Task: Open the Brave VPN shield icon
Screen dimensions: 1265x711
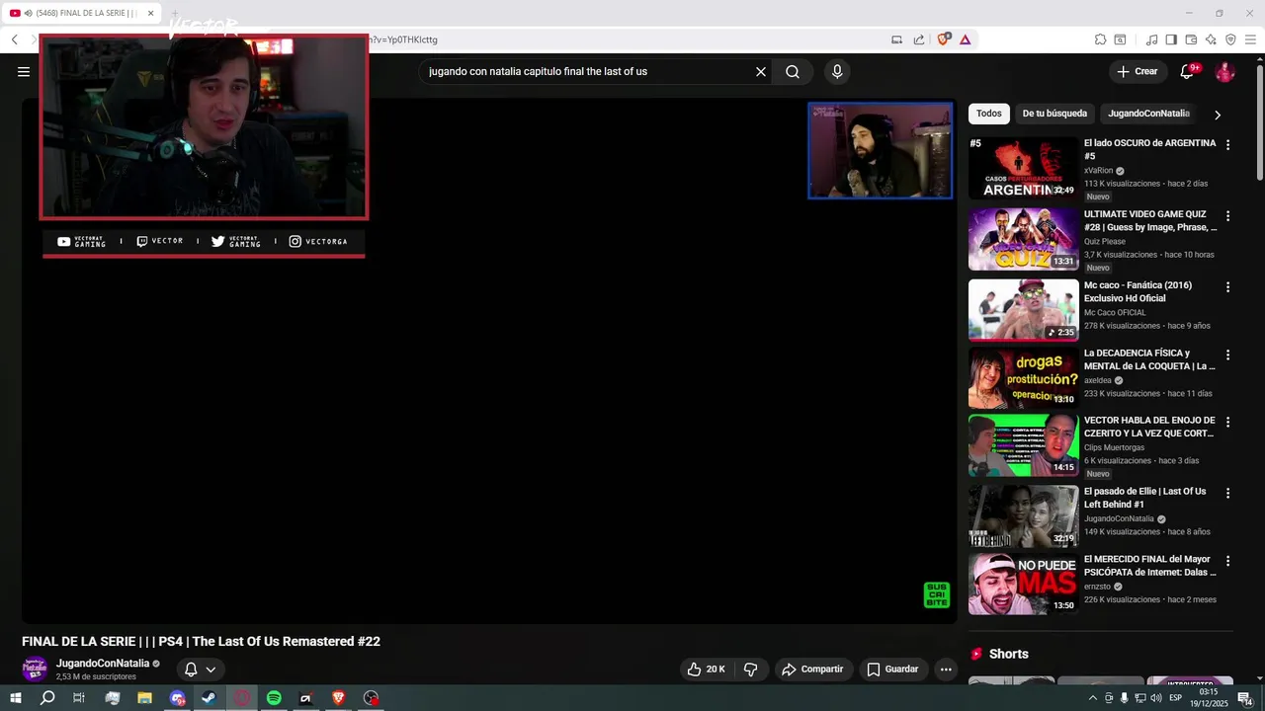Action: click(x=1230, y=39)
